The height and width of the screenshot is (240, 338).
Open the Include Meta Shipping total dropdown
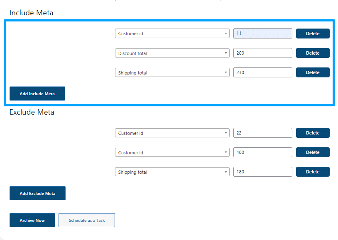click(x=172, y=73)
